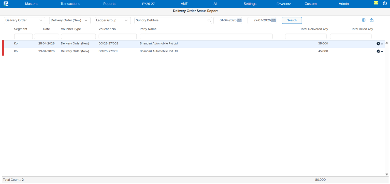The image size is (390, 184).
Task: Click the application logo icon
Action: [6, 4]
